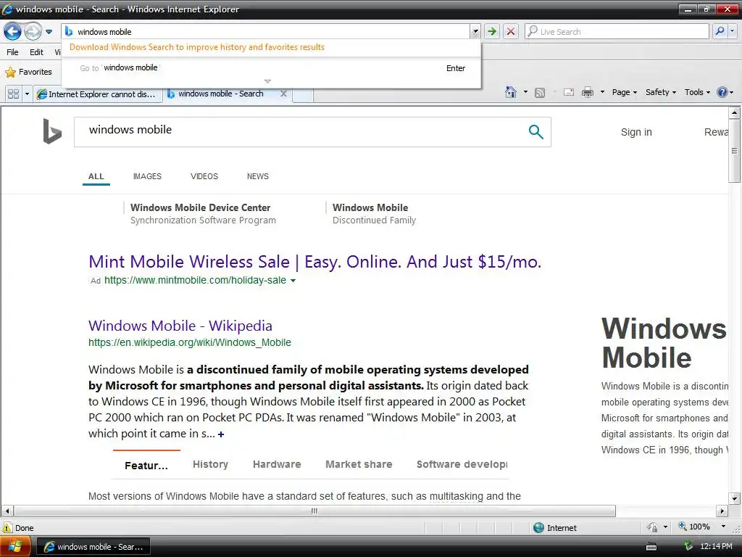Click horizontal scrollbar right arrow

(x=722, y=511)
